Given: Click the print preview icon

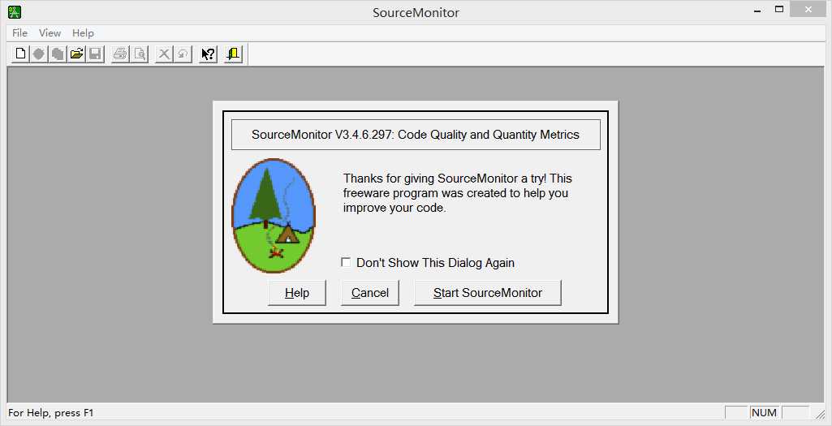Looking at the screenshot, I should [140, 54].
